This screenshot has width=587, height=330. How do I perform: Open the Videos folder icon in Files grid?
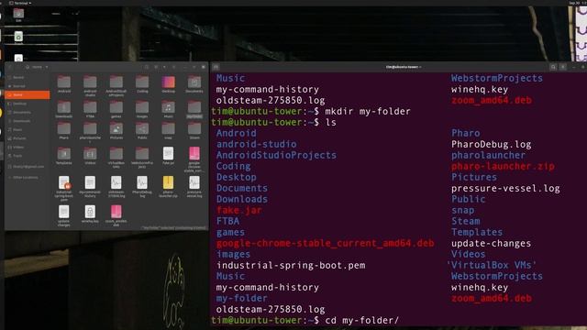click(90, 154)
